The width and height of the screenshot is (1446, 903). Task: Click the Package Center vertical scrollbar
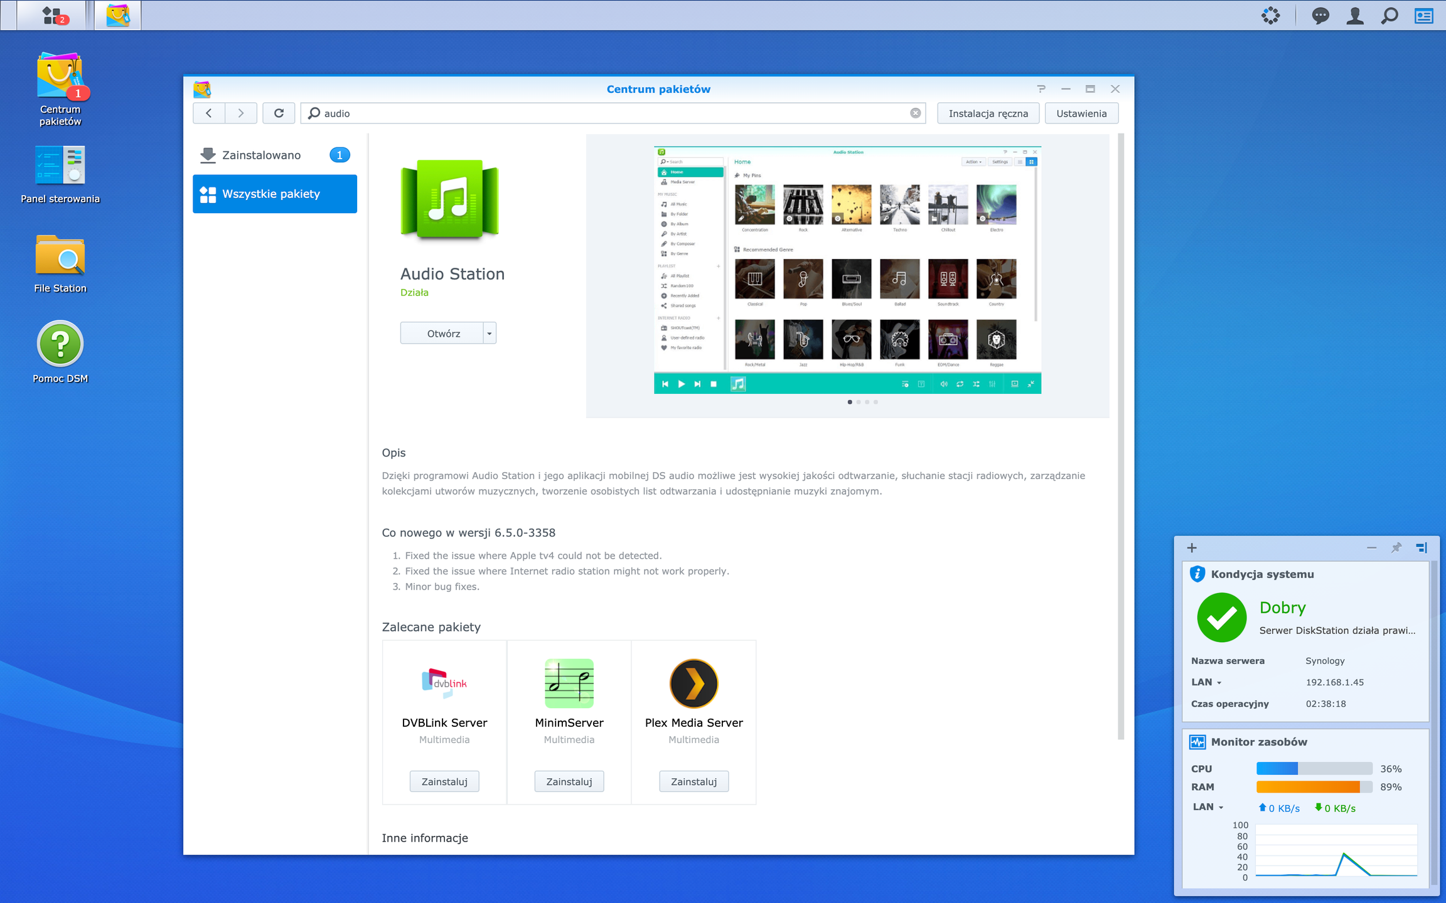pos(1120,436)
